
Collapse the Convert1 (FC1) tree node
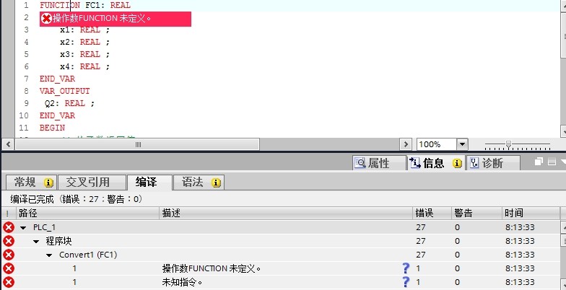pyautogui.click(x=49, y=255)
